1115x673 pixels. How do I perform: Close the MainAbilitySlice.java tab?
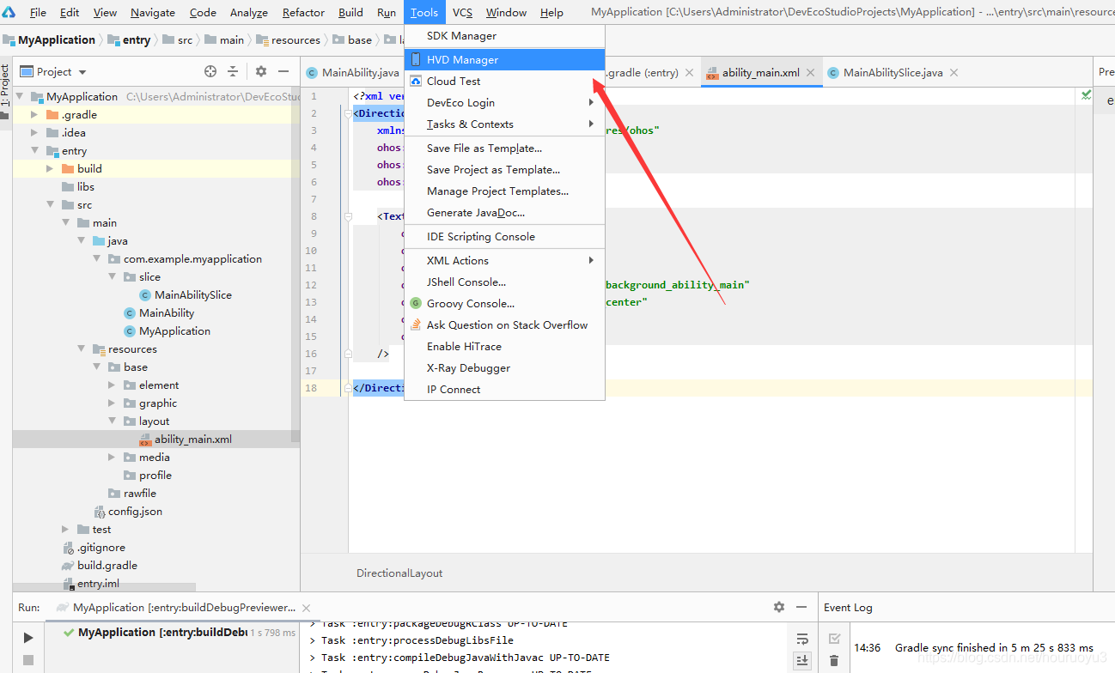coord(954,73)
